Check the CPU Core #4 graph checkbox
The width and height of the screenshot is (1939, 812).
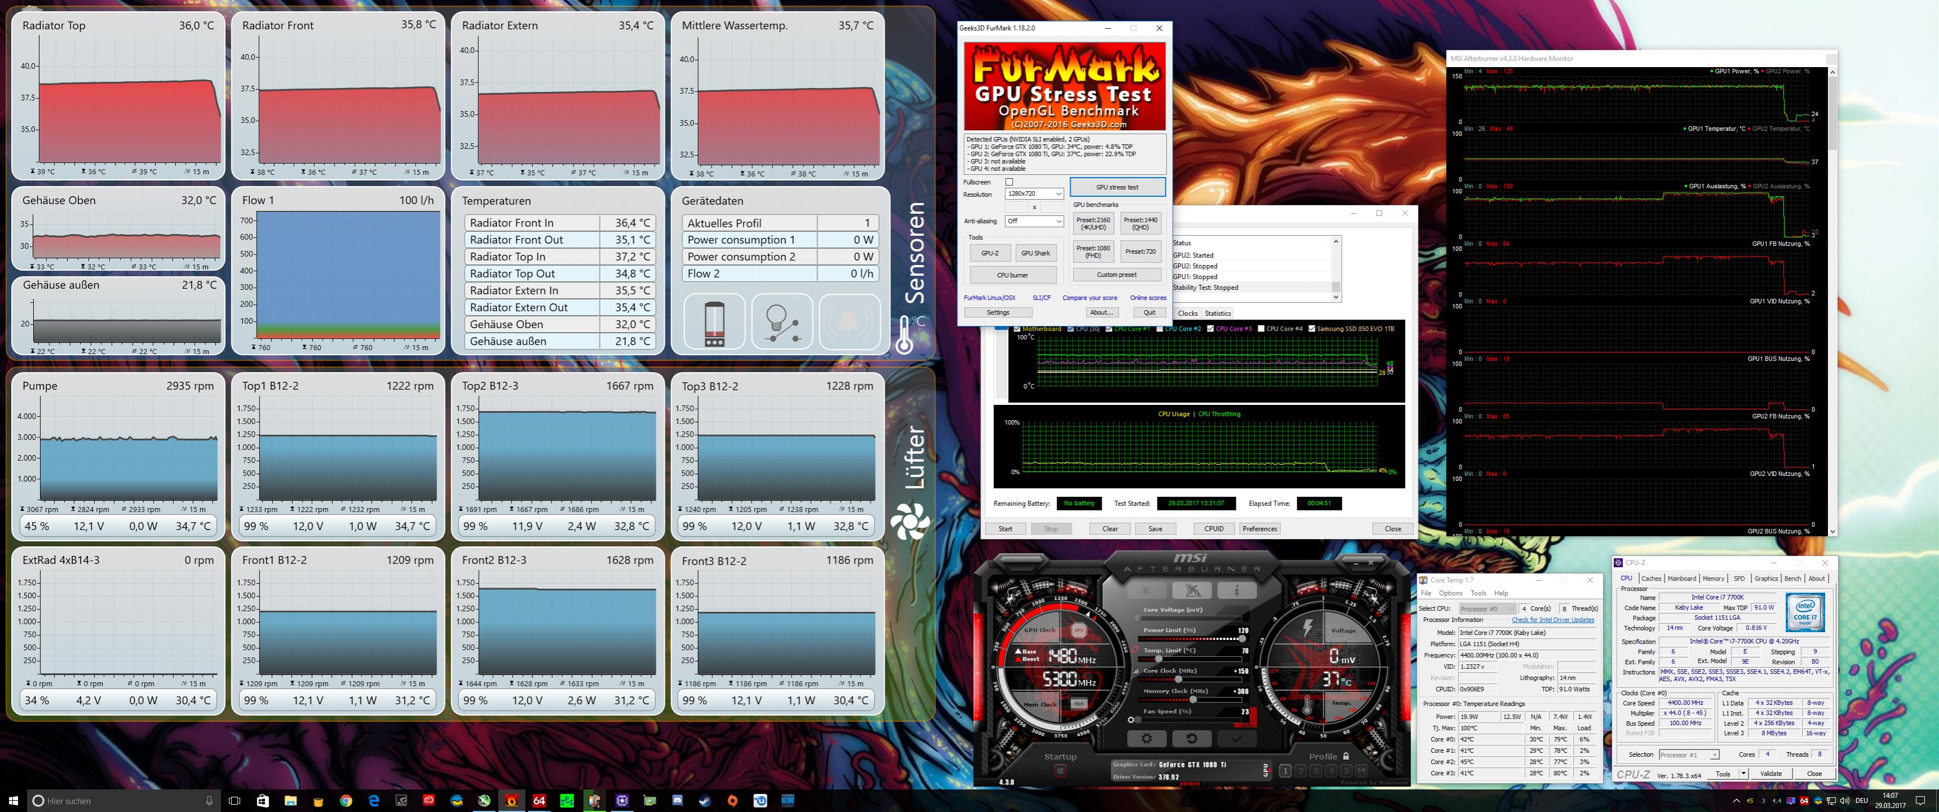(x=1261, y=329)
